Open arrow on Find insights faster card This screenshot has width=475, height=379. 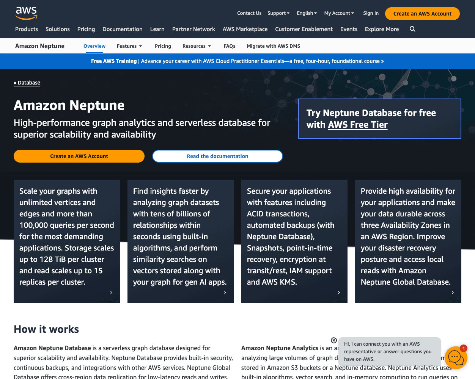point(225,293)
